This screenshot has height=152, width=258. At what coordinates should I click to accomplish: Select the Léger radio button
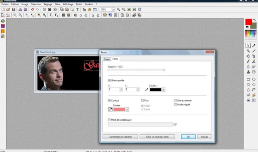(x=143, y=106)
